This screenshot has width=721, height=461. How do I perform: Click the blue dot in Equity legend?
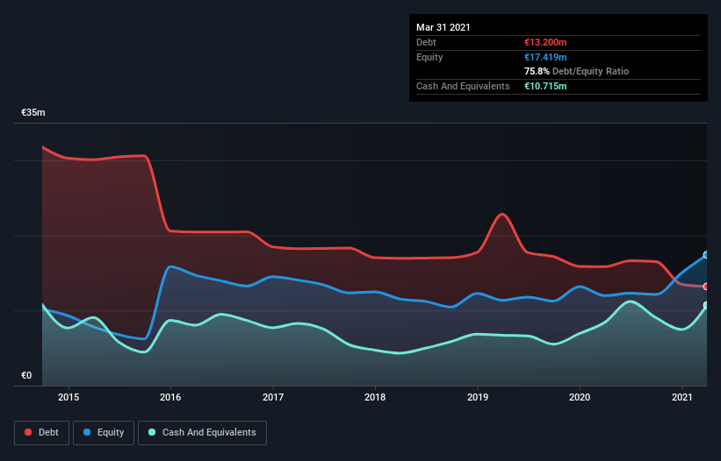(x=87, y=432)
